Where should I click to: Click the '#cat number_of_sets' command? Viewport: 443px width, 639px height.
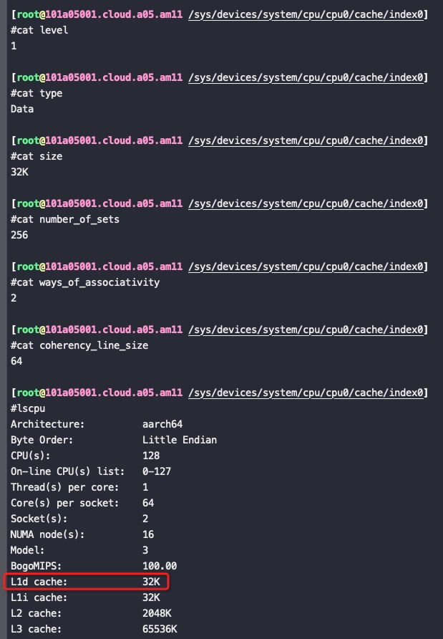coord(65,219)
